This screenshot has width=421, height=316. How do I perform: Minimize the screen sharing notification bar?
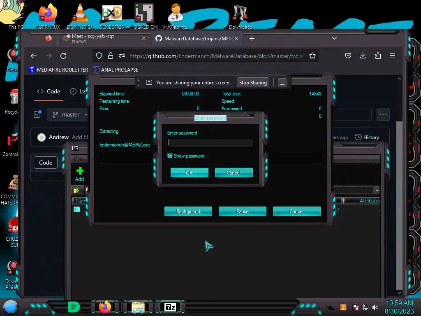tap(282, 83)
